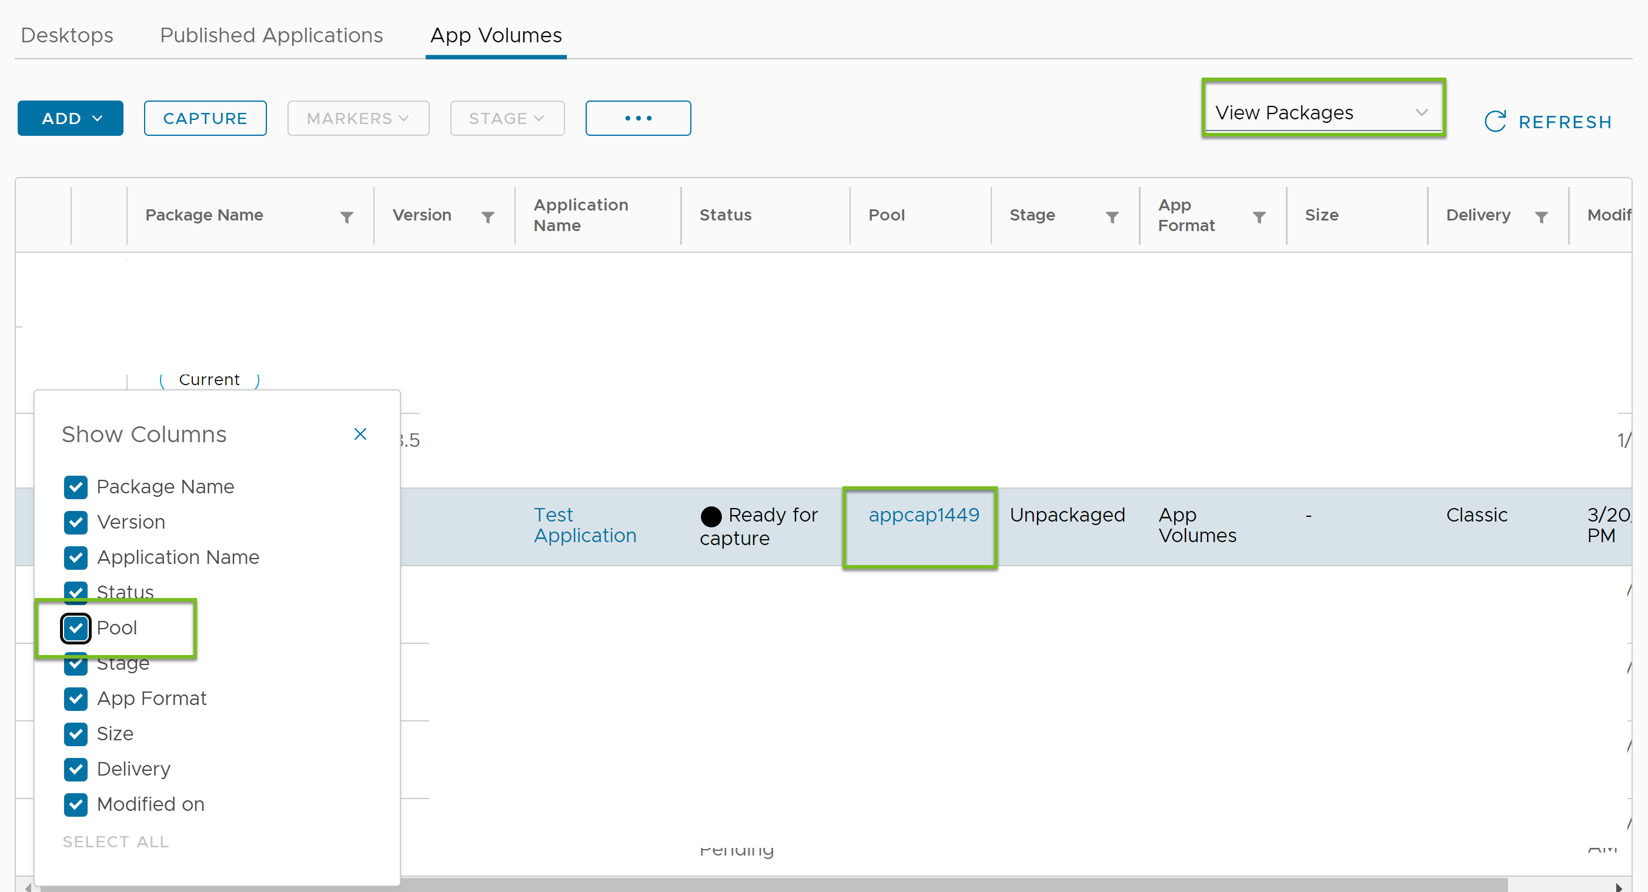Click the Test Application link
The height and width of the screenshot is (892, 1648).
[583, 524]
